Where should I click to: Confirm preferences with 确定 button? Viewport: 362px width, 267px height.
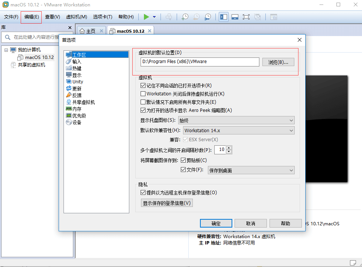point(216,223)
